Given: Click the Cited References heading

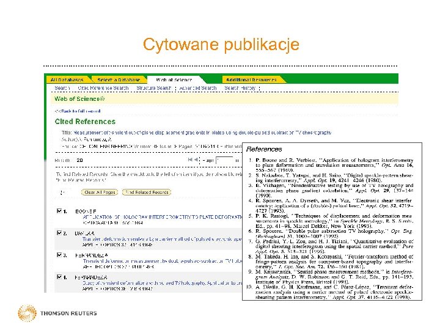Looking at the screenshot, I should [85, 122].
